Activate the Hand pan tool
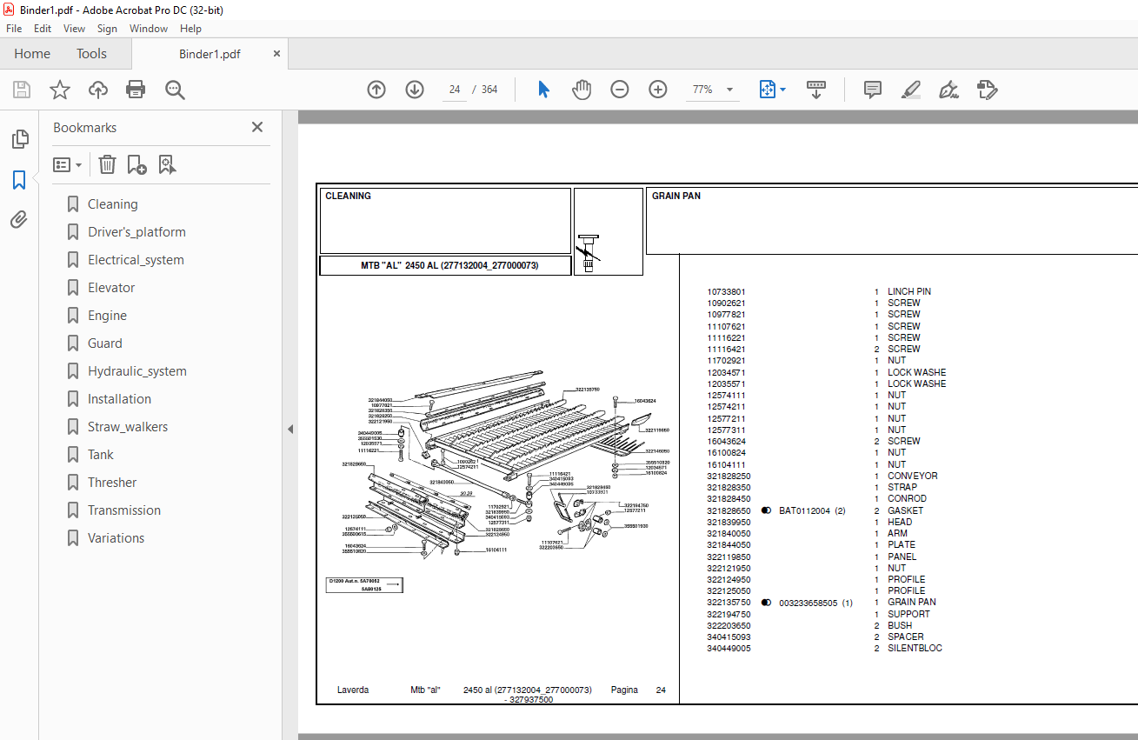This screenshot has width=1138, height=740. point(581,90)
